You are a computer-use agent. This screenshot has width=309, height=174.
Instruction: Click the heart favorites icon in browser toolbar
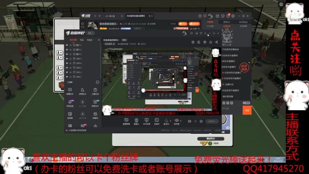[205, 16]
